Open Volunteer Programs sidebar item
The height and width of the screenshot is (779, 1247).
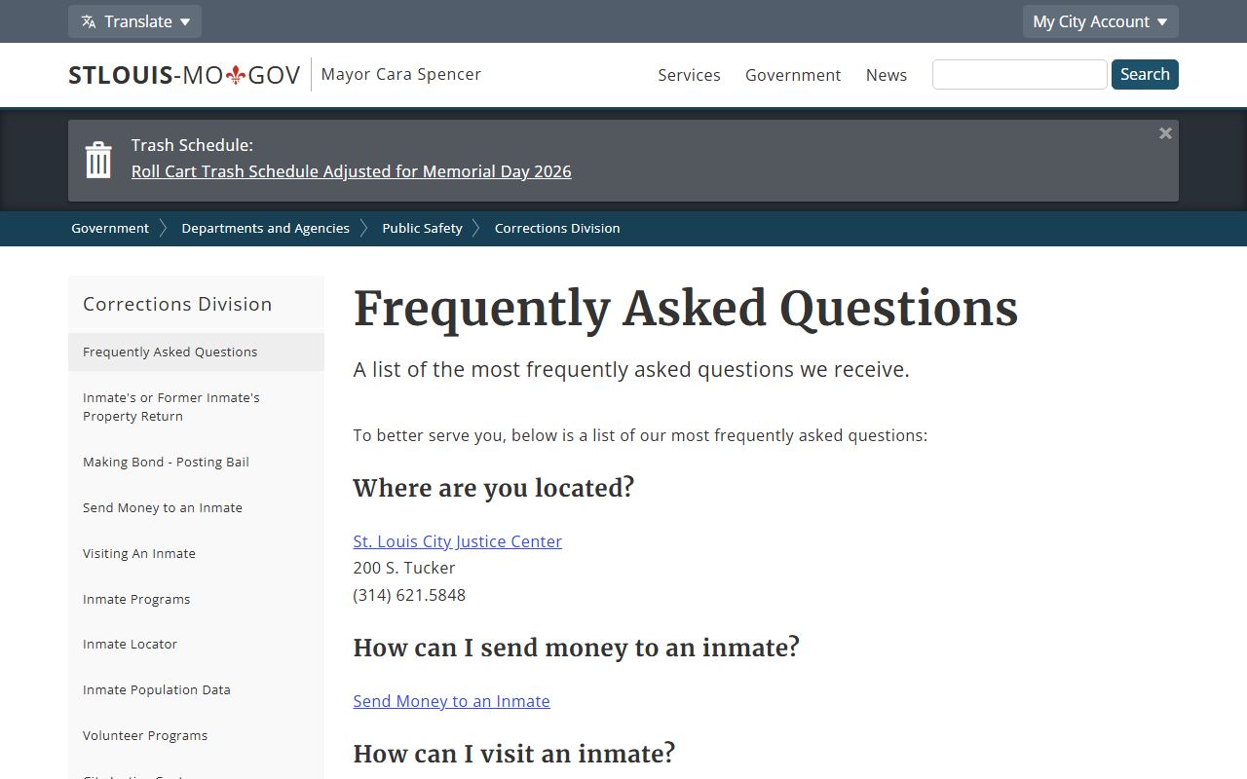tap(196, 735)
